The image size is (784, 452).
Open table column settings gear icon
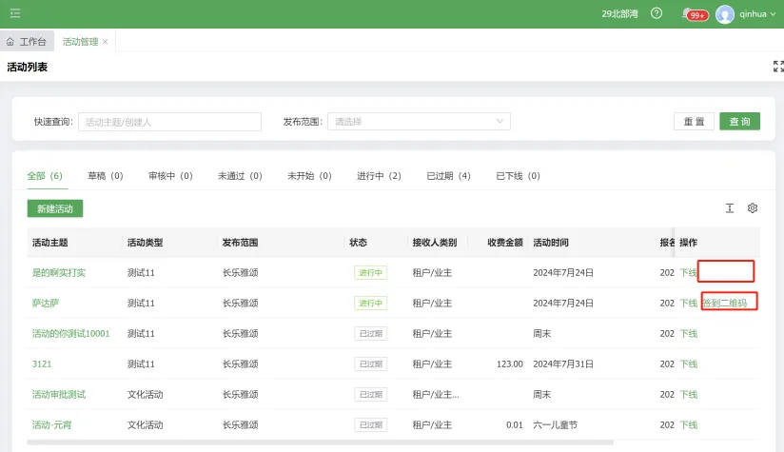pyautogui.click(x=753, y=208)
